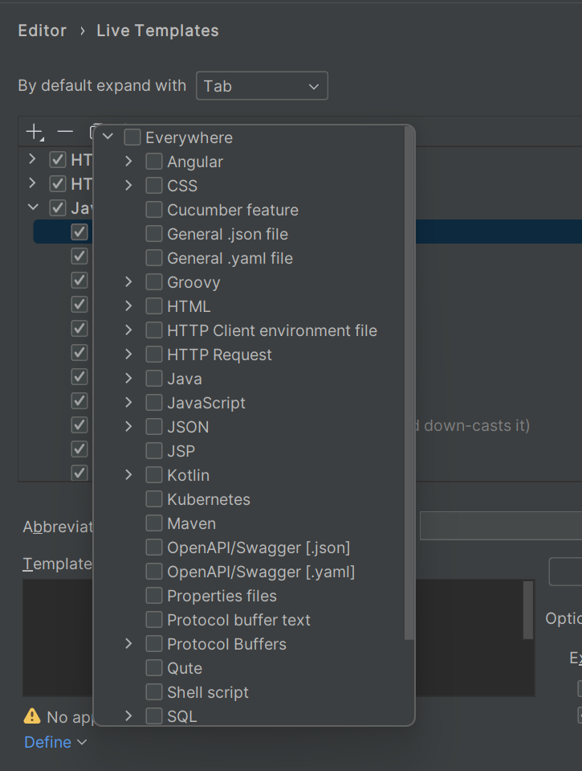Check HTTP Client environment file checkbox

(154, 330)
